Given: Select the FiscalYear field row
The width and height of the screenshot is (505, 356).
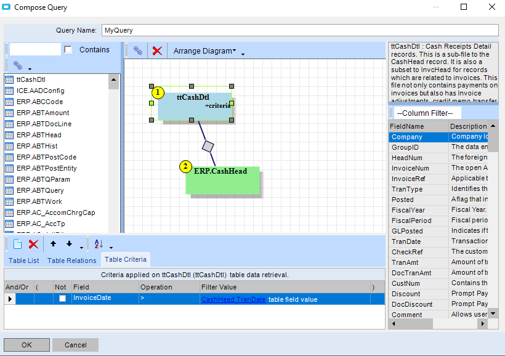Looking at the screenshot, I should 438,210.
